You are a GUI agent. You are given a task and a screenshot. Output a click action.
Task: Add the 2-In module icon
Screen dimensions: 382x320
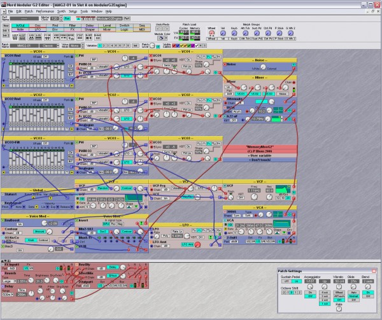(31, 37)
